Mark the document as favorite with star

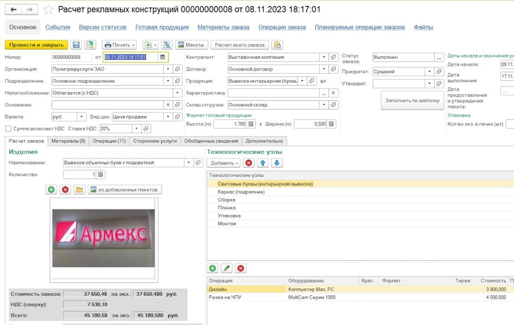[48, 10]
